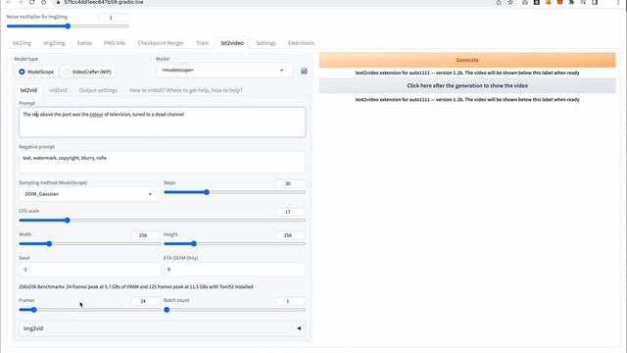
Task: Click the browser address bar URL
Action: (x=104, y=2)
